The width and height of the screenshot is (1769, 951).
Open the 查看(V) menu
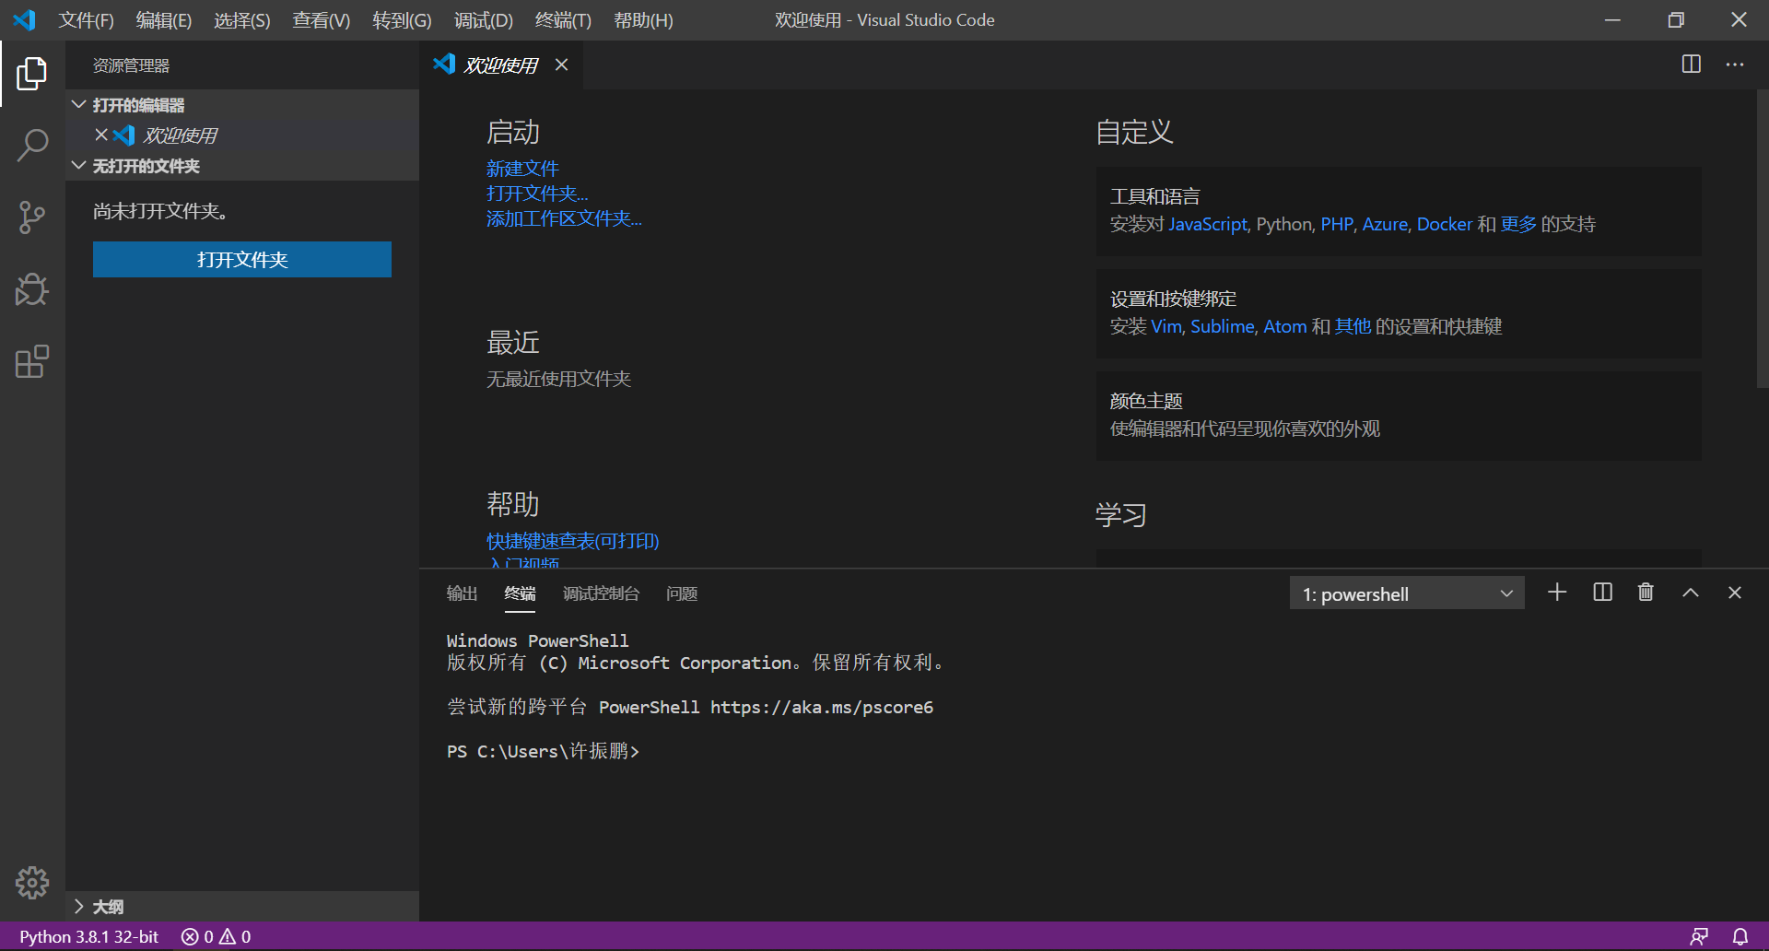(x=322, y=20)
